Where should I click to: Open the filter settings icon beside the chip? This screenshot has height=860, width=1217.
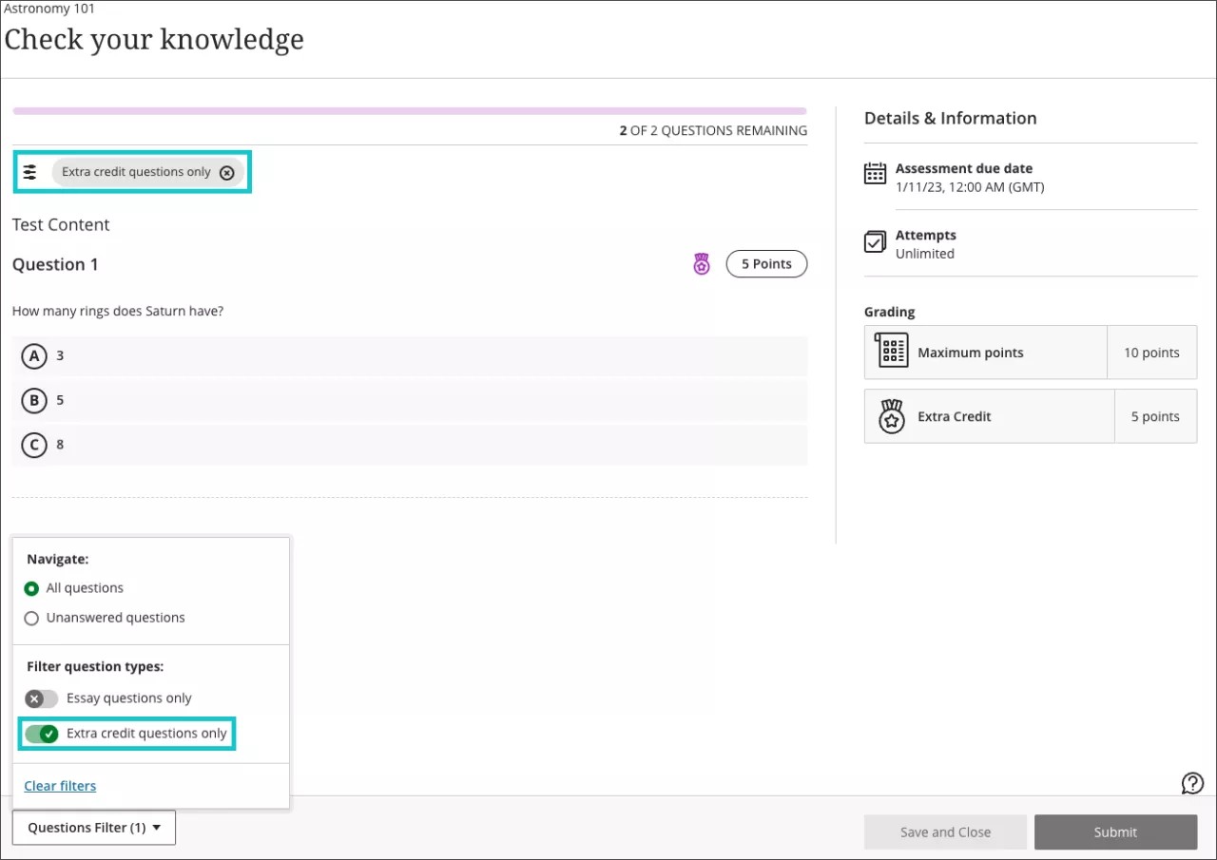[x=29, y=171]
